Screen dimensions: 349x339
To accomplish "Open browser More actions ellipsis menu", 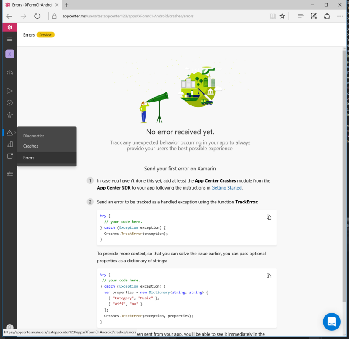I will coord(340,16).
